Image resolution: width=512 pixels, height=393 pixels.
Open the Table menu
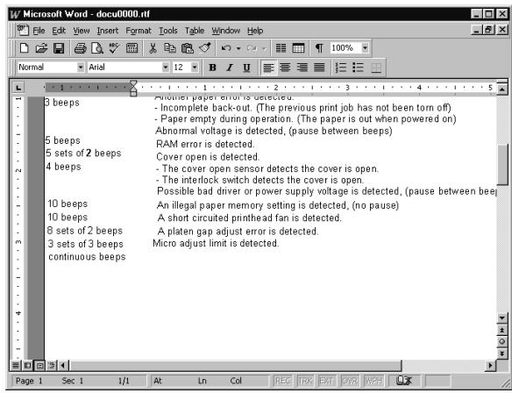(x=195, y=31)
